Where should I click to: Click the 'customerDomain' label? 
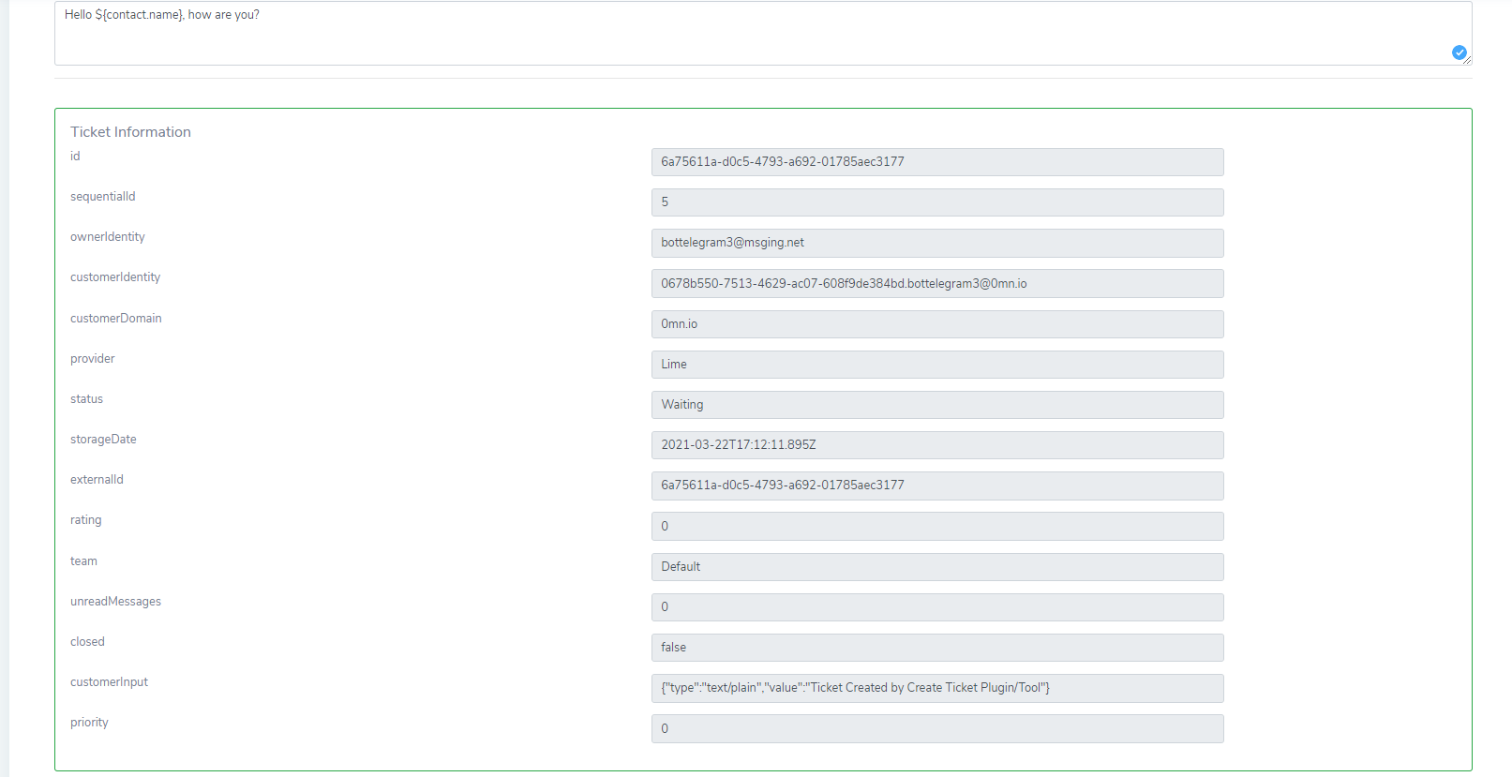[116, 319]
